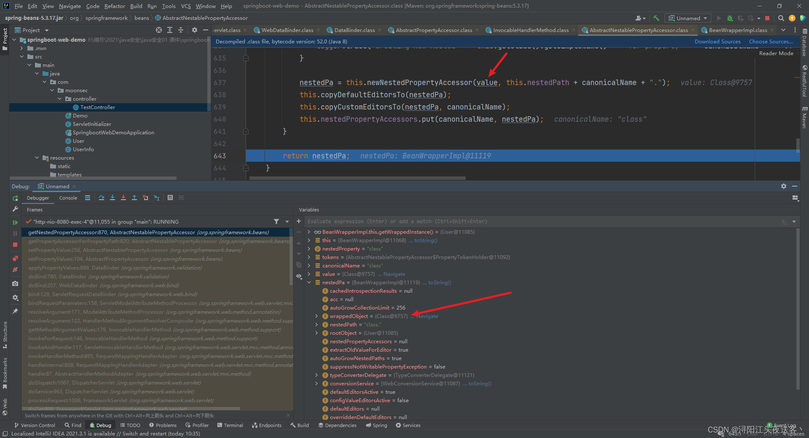Expand the .mvn folder
The width and height of the screenshot is (809, 438).
[x=22, y=48]
